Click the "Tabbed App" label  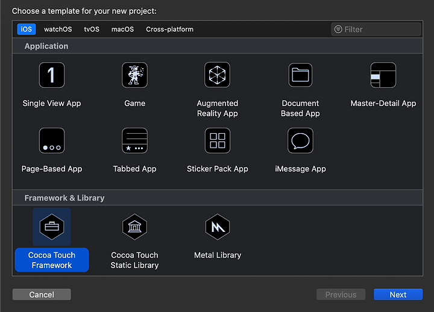pos(134,169)
